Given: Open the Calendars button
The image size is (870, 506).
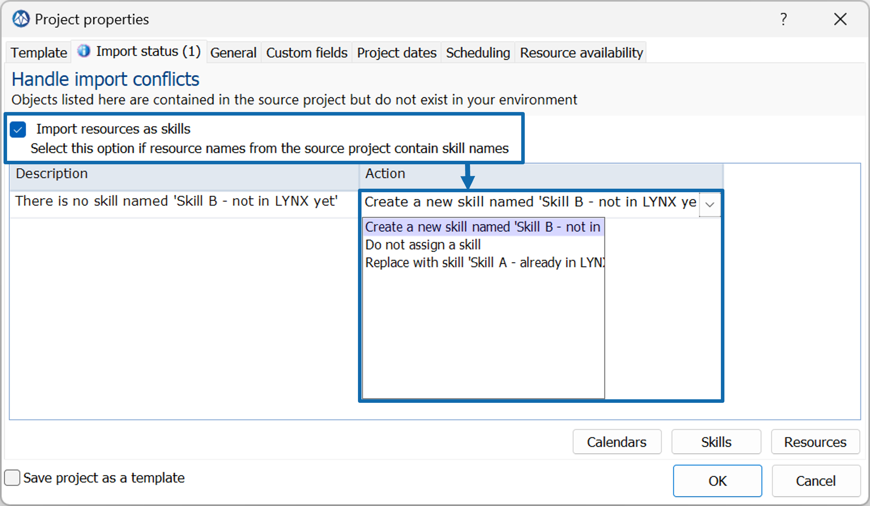Looking at the screenshot, I should [x=617, y=442].
